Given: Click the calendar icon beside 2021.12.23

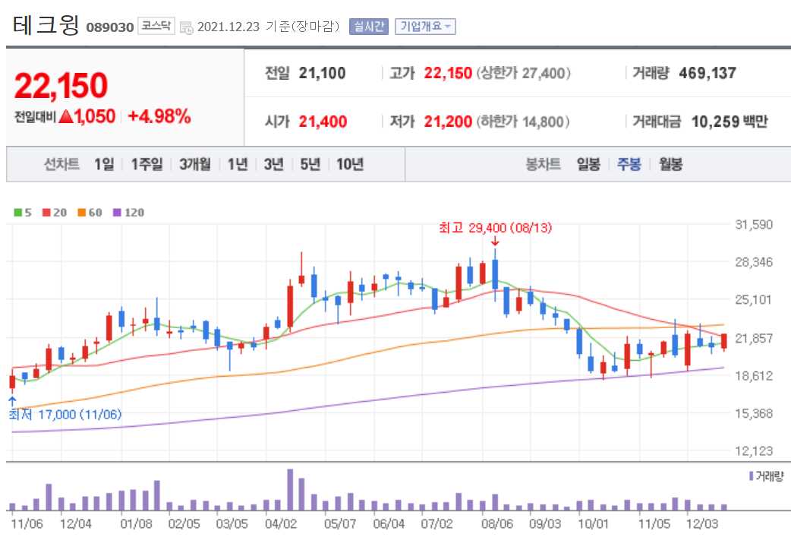Looking at the screenshot, I should pos(185,26).
